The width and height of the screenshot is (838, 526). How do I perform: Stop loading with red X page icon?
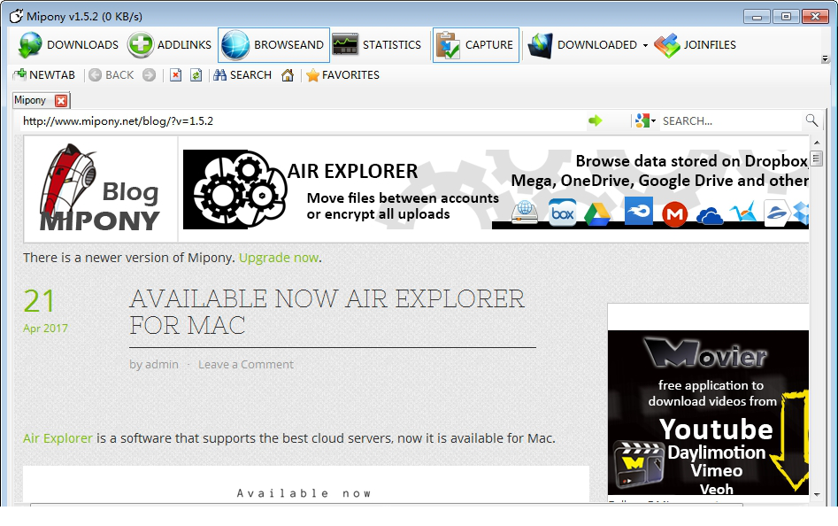coord(175,75)
